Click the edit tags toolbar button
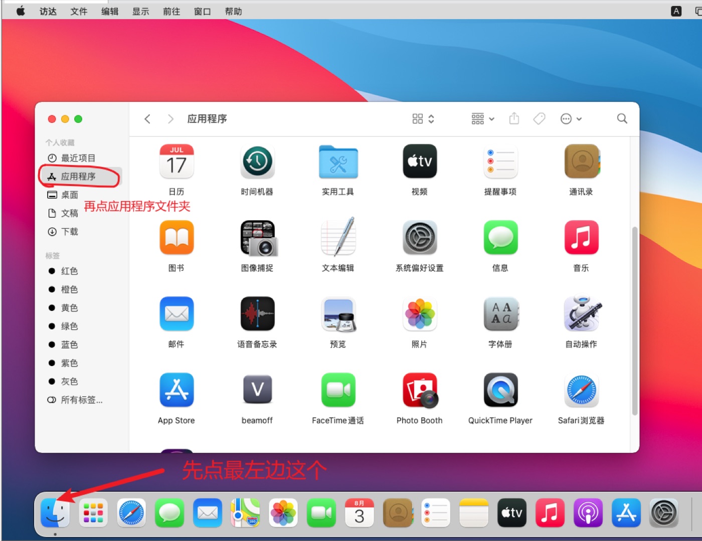 pos(539,119)
